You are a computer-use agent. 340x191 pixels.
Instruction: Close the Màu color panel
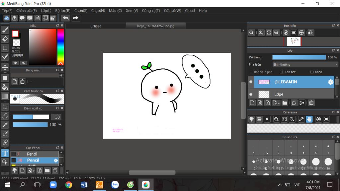click(62, 26)
